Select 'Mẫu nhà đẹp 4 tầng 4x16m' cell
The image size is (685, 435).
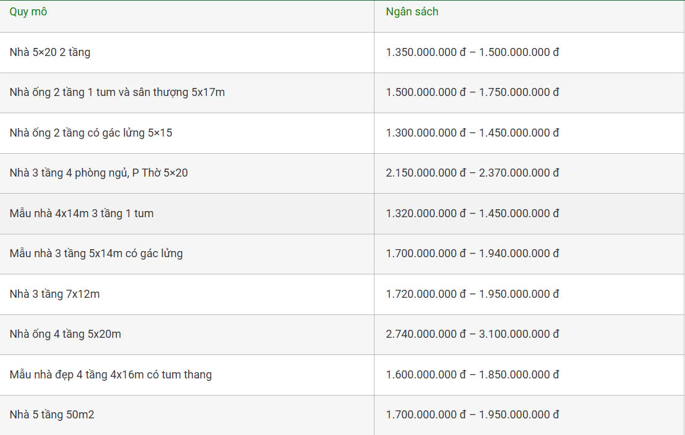click(x=110, y=375)
